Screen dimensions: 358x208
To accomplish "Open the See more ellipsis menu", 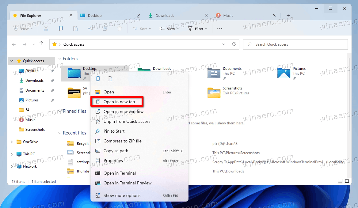I will [x=220, y=29].
